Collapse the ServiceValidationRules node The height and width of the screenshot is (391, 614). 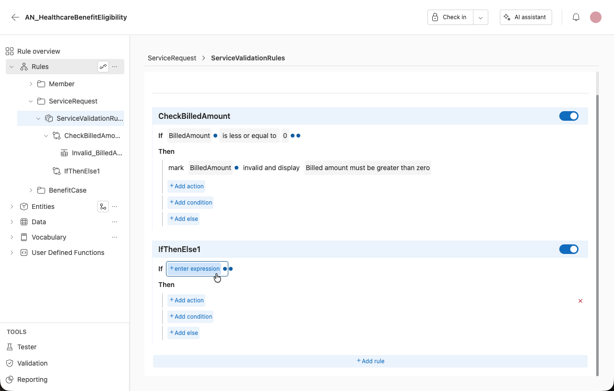[38, 118]
